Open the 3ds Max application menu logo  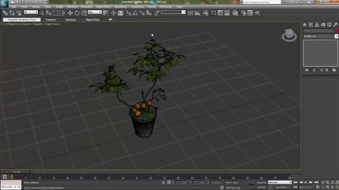pos(4,4)
